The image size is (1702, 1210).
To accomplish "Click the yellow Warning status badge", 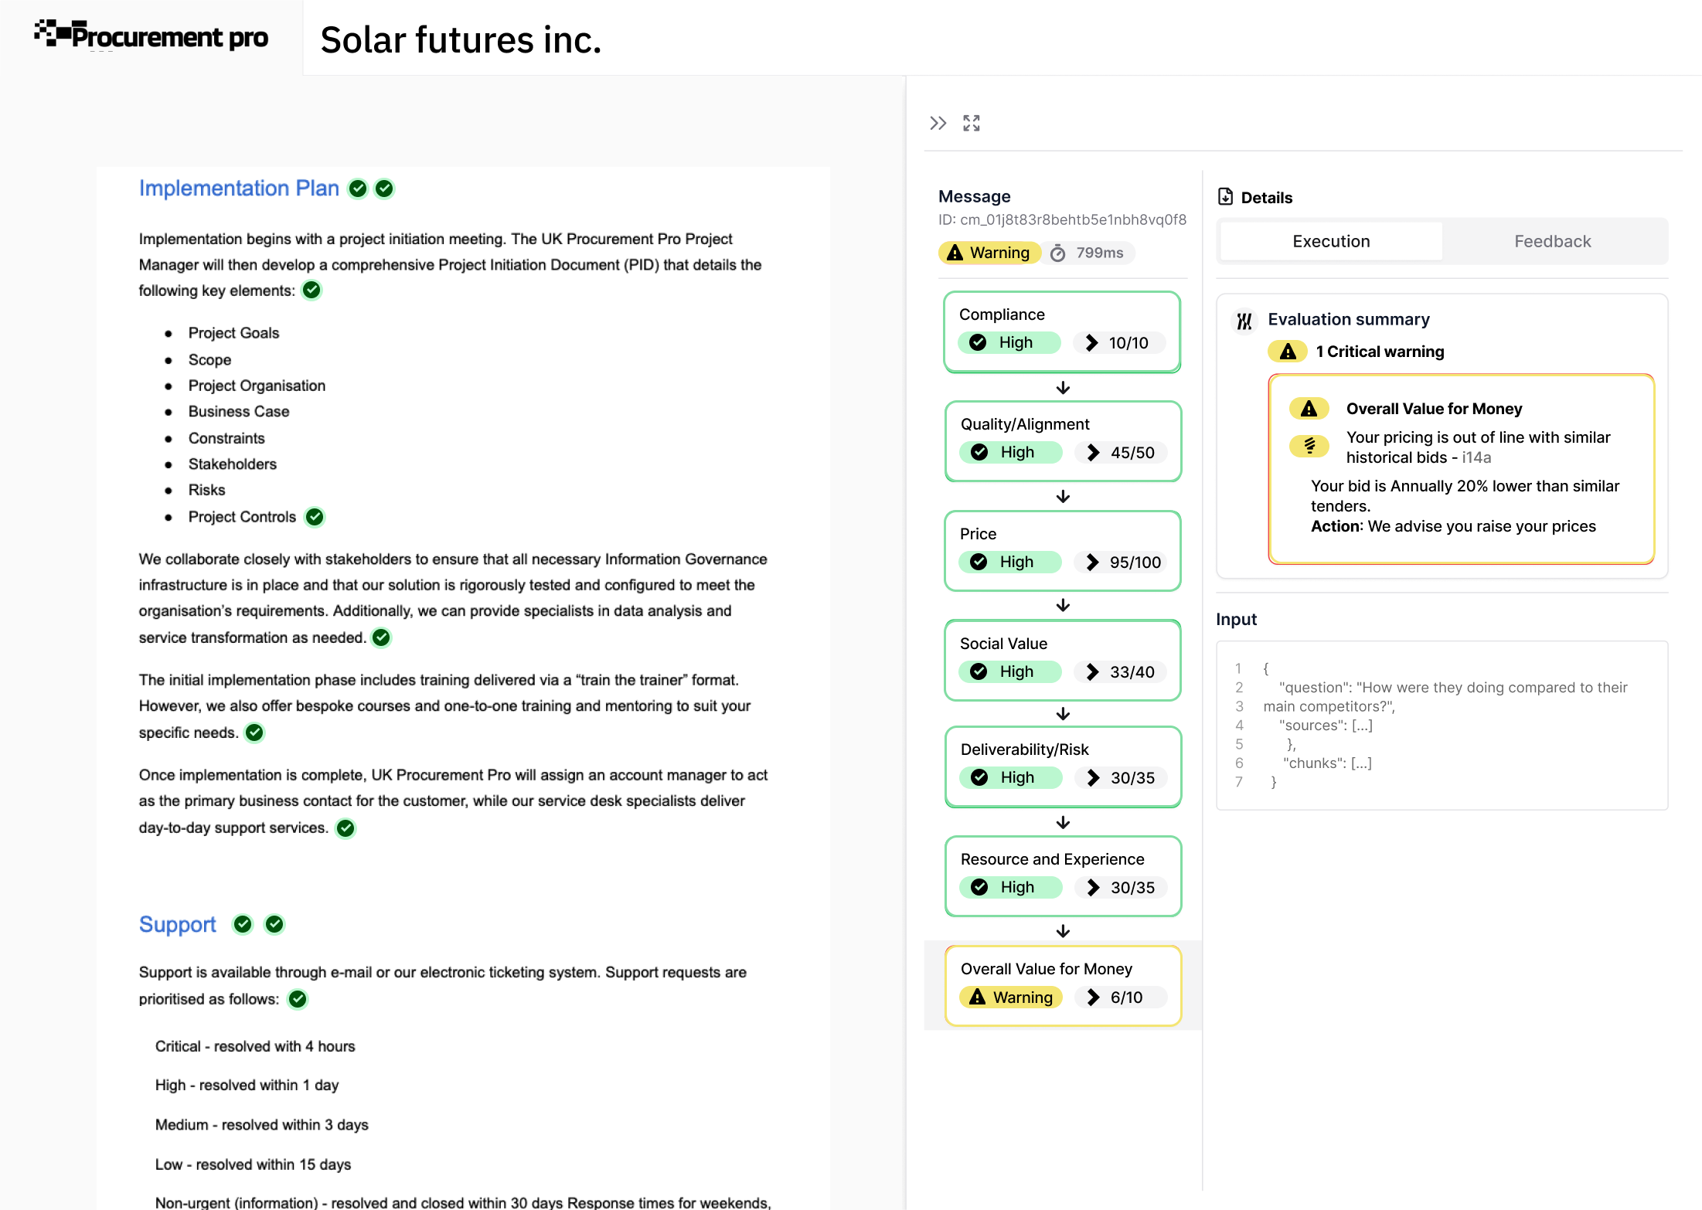I will pos(989,253).
